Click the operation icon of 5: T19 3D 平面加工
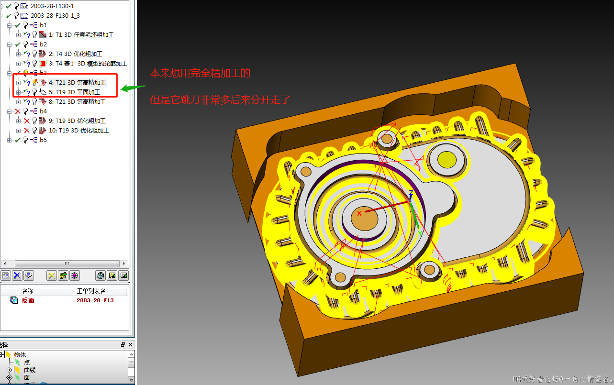Viewport: 614px width, 385px height. pos(43,92)
